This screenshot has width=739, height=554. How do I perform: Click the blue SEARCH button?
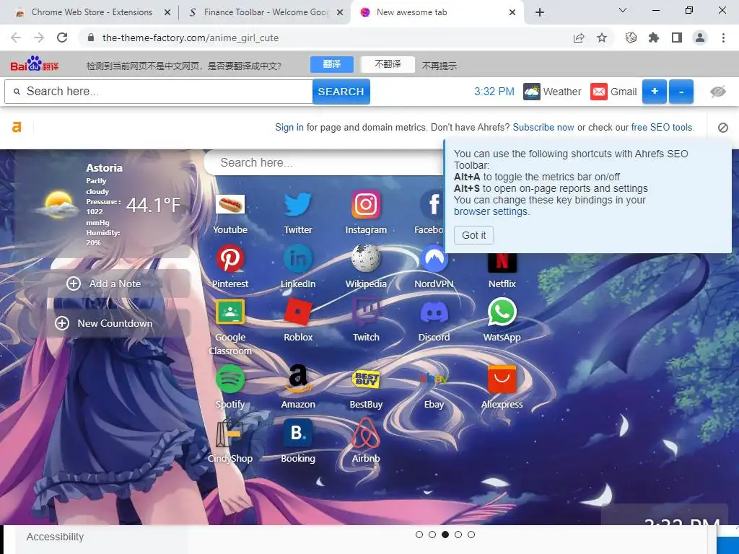(x=341, y=92)
